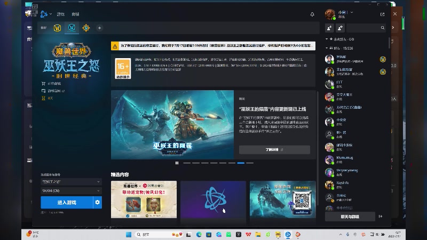
Task: Click the 16+ age rating badge
Action: [123, 68]
